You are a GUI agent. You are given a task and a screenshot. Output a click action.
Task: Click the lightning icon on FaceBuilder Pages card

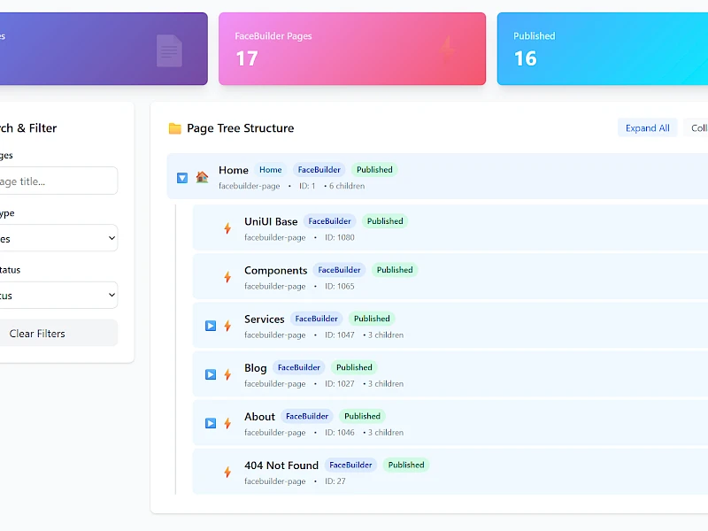coord(448,49)
